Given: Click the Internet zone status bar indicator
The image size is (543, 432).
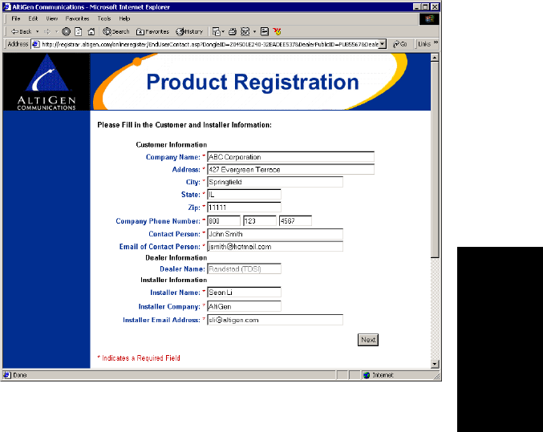Looking at the screenshot, I should pos(379,375).
